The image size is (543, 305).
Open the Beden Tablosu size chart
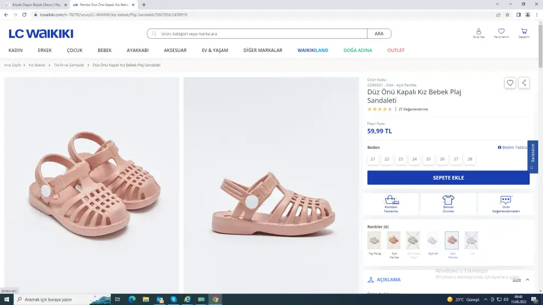point(513,148)
